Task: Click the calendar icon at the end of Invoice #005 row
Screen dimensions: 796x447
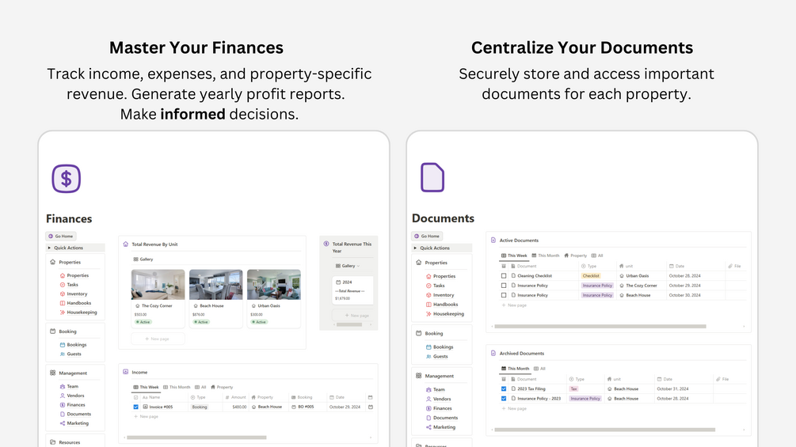Action: point(371,407)
